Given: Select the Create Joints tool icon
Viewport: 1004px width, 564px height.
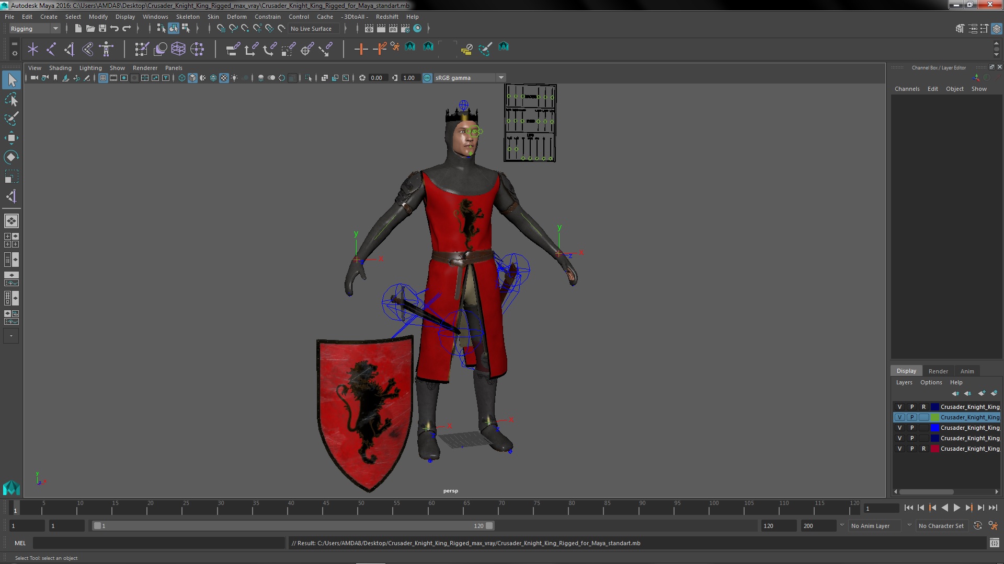Looking at the screenshot, I should pyautogui.click(x=51, y=50).
